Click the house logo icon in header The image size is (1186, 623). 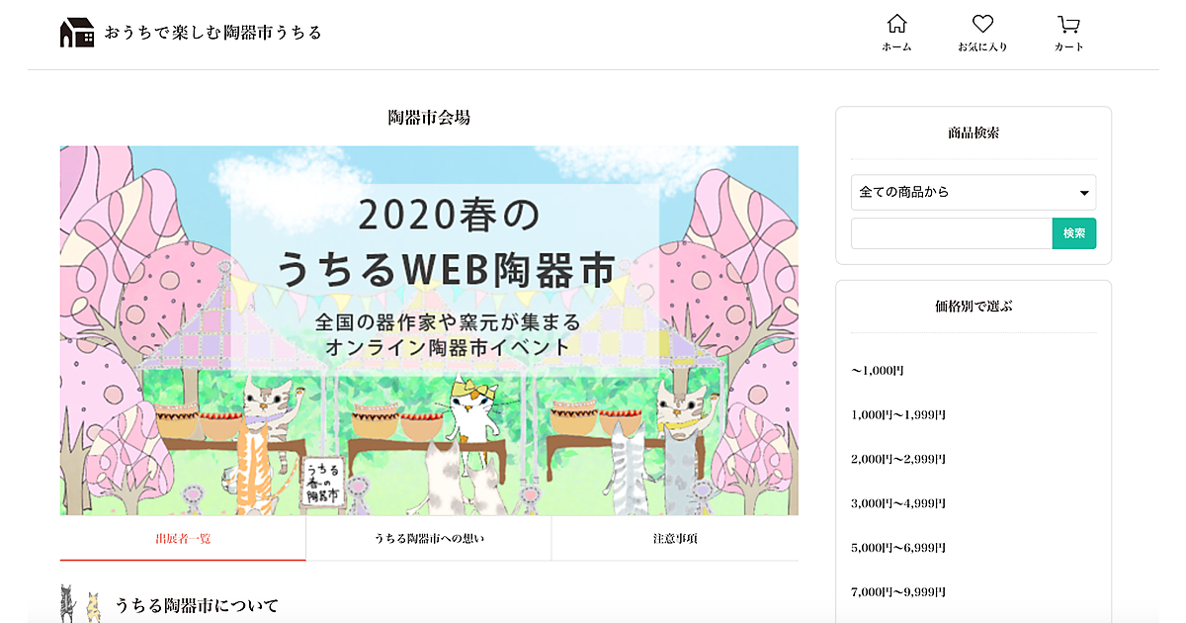[x=77, y=32]
